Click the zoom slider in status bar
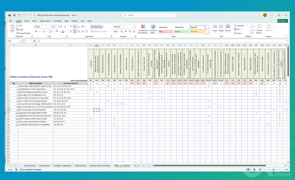The image size is (295, 180). pyautogui.click(x=273, y=170)
